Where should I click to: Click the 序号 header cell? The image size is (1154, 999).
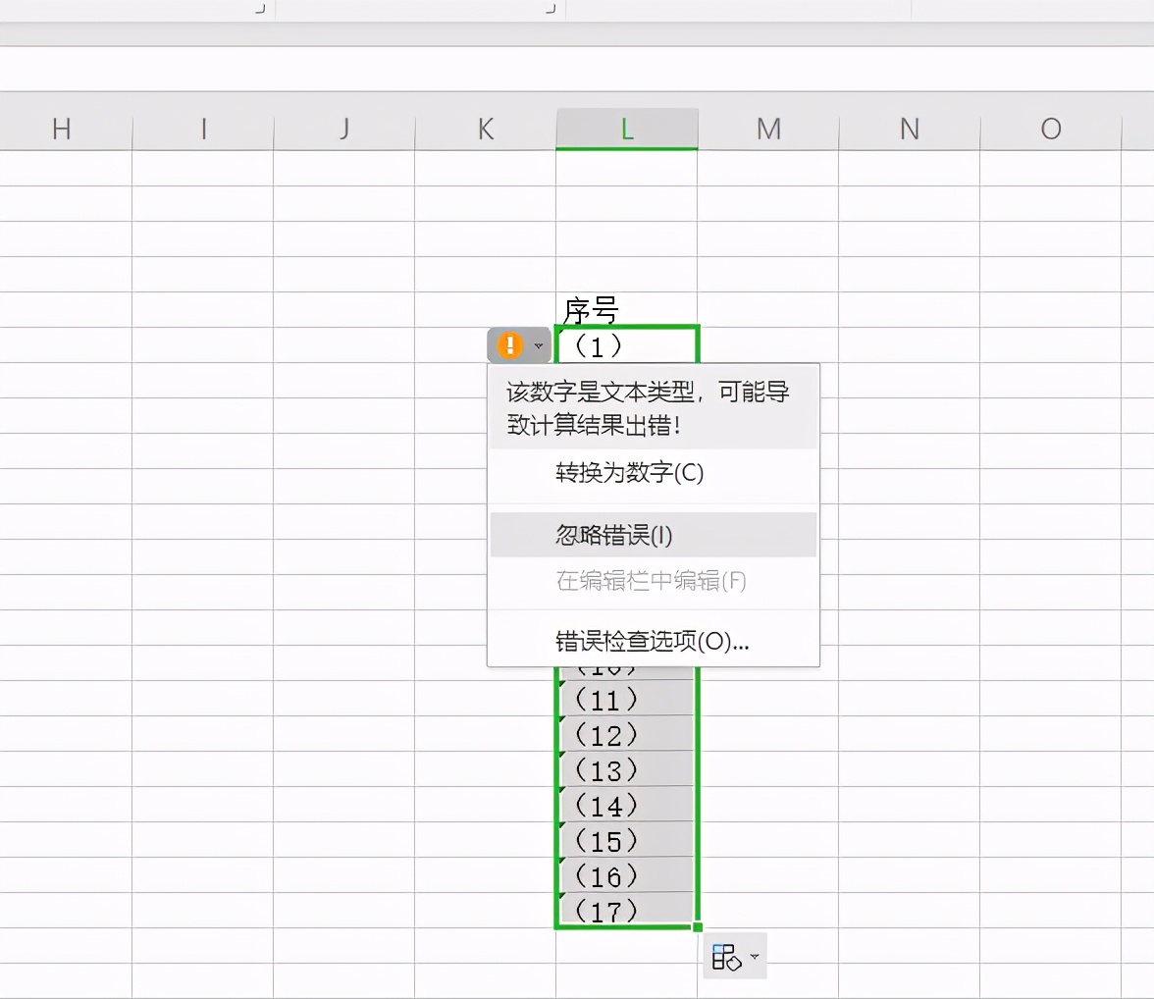(x=627, y=310)
